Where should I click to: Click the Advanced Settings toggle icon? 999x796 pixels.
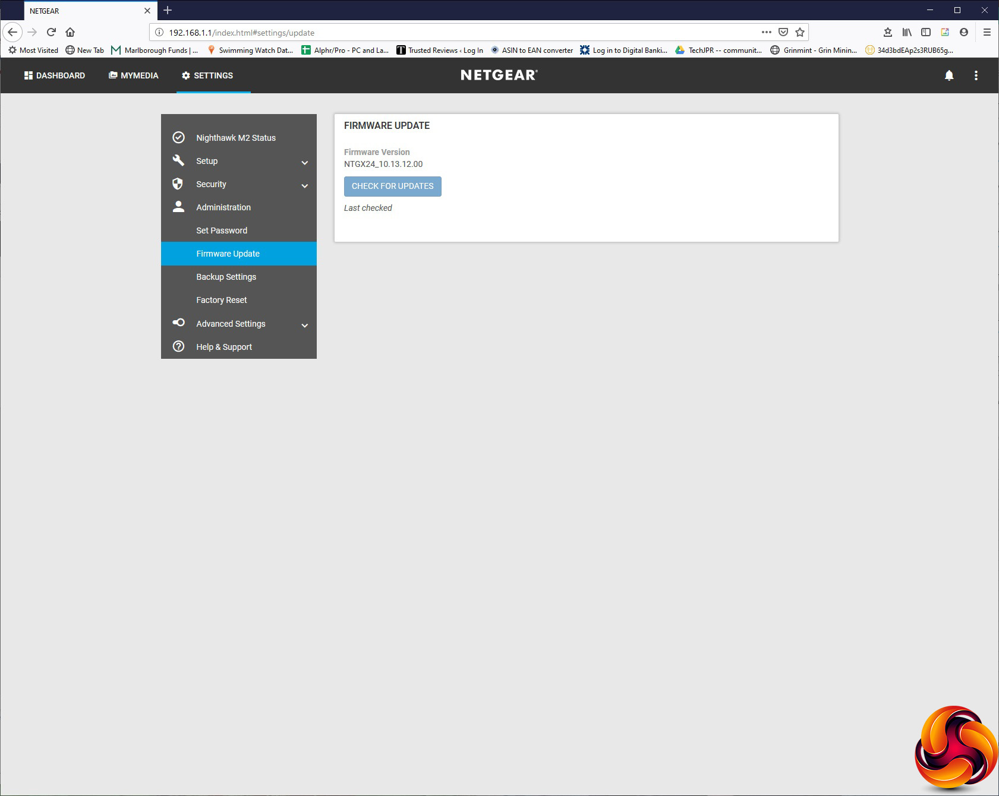click(x=178, y=323)
